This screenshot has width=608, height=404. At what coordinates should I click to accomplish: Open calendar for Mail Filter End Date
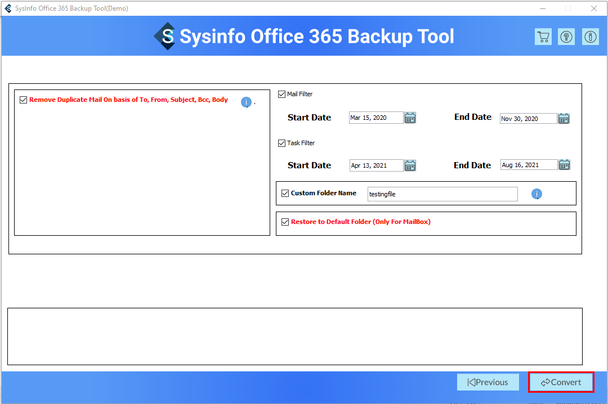coord(564,118)
